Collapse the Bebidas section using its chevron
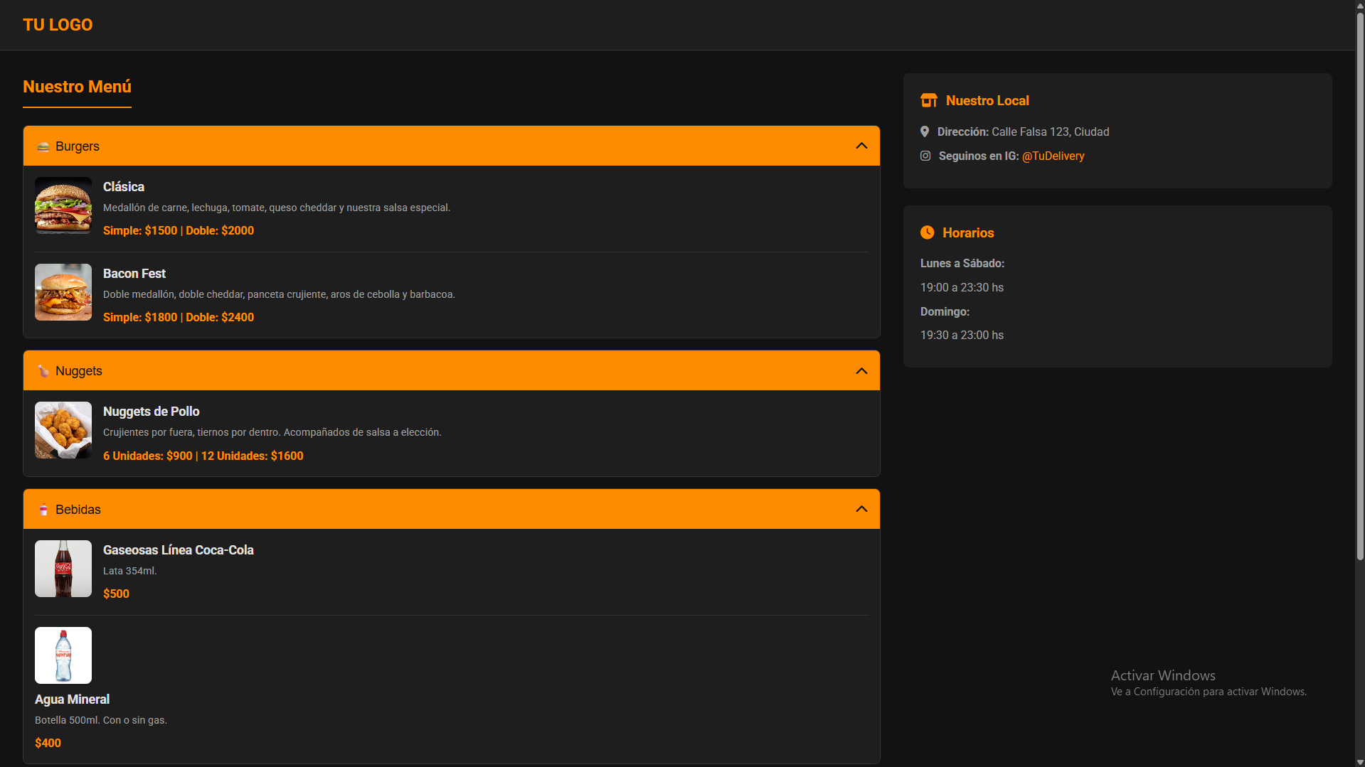 [x=861, y=509]
